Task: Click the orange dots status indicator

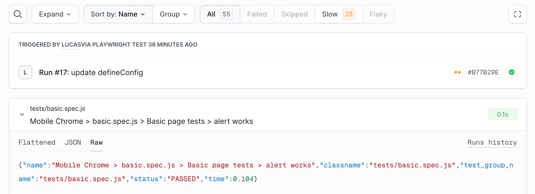Action: (457, 72)
